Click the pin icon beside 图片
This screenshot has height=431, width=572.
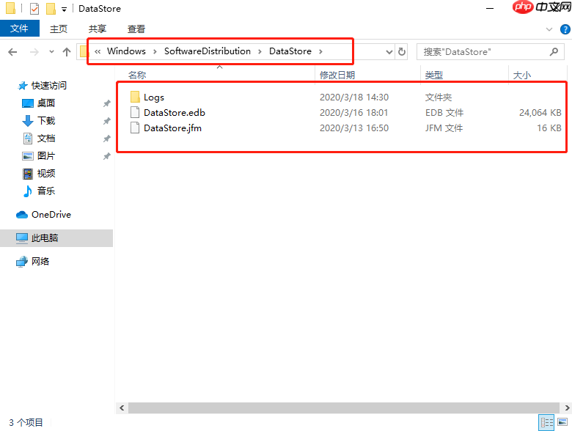tap(106, 156)
